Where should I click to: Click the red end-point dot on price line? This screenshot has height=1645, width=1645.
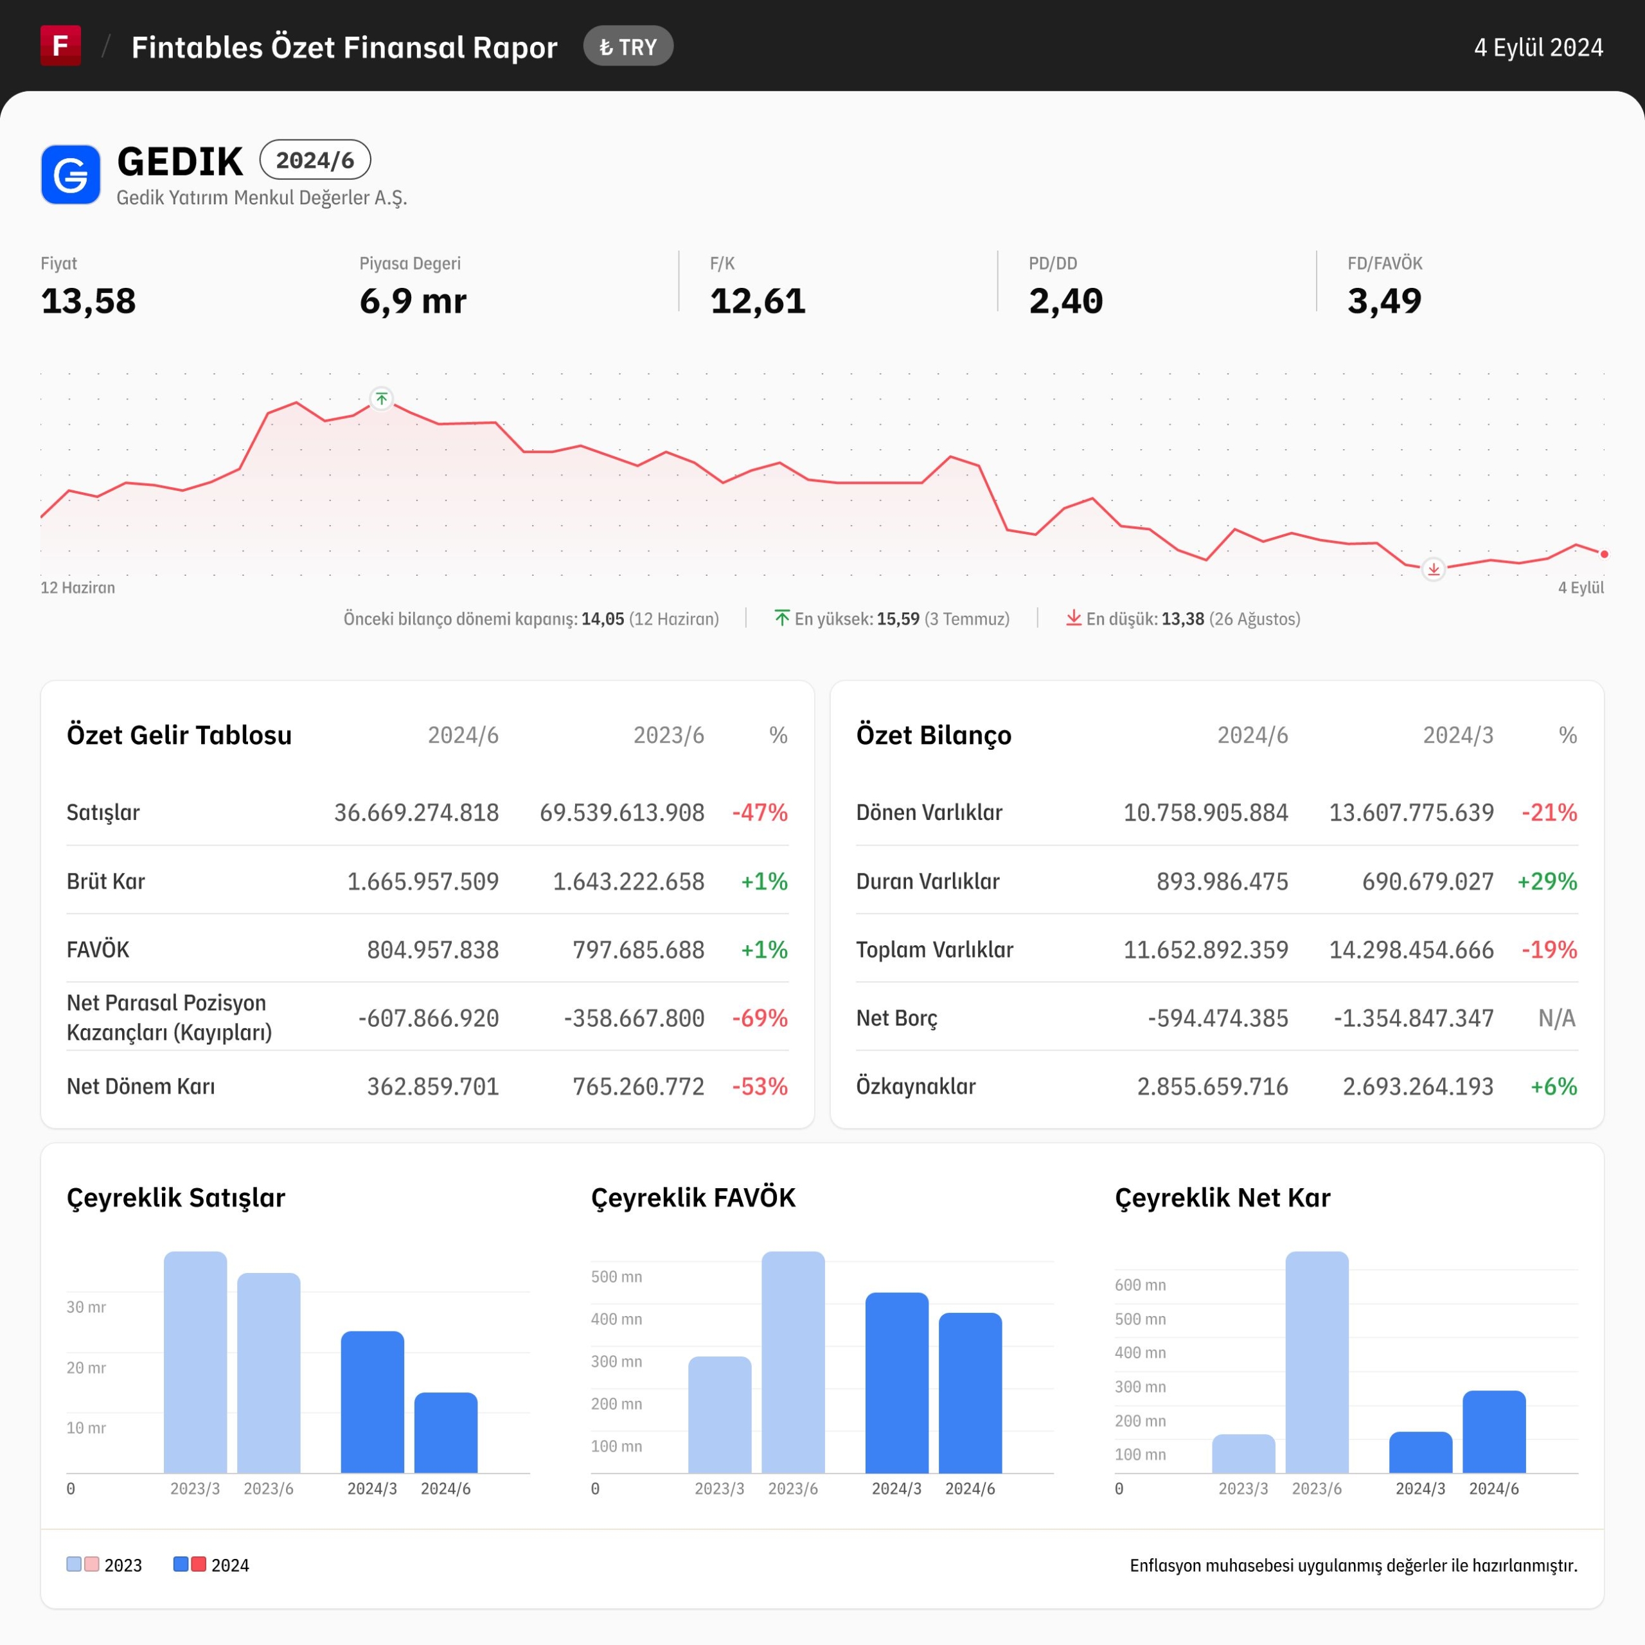[x=1604, y=555]
